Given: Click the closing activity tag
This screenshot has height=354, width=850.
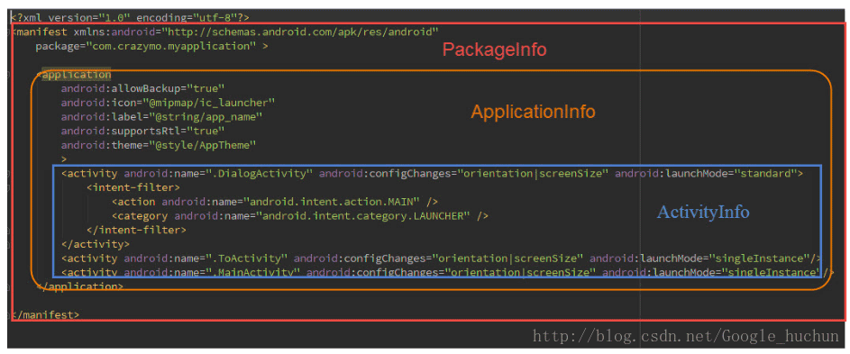Looking at the screenshot, I should click(x=96, y=244).
